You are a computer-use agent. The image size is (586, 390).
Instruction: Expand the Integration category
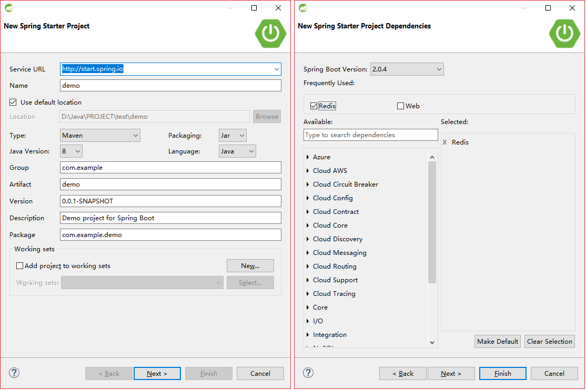tap(308, 335)
